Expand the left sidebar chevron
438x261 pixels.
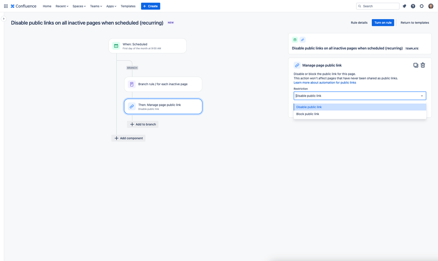pos(4,19)
